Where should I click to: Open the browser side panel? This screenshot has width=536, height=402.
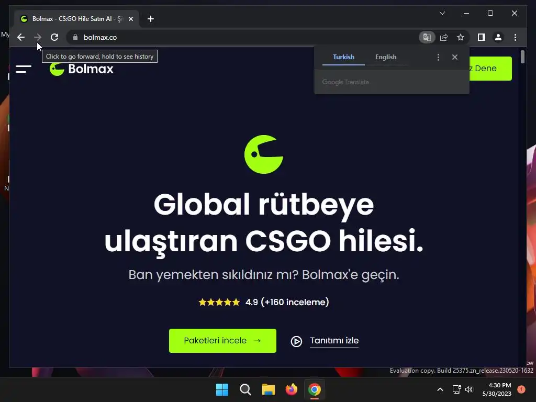[482, 37]
